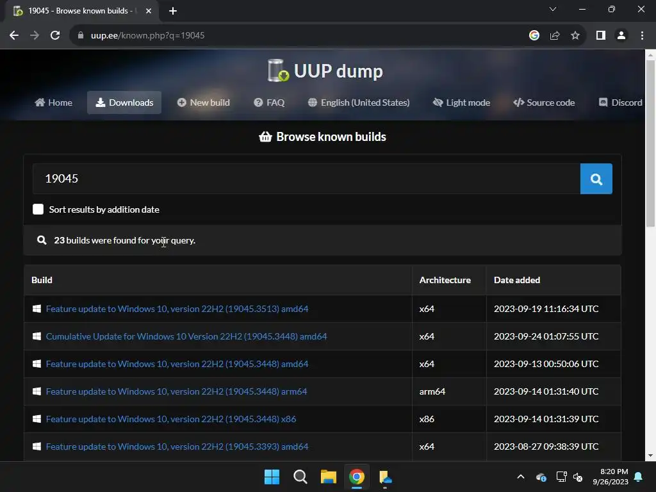
Task: Open Cumulative Update 19045.3448 amd64 build
Action: (186, 336)
